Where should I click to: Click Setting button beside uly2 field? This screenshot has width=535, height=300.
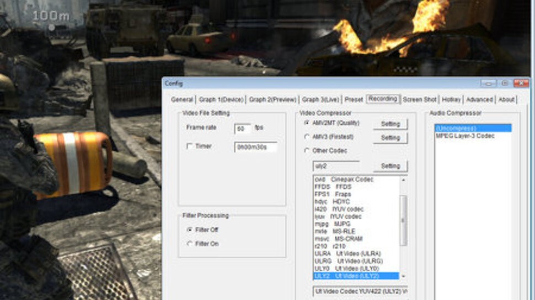coord(390,166)
